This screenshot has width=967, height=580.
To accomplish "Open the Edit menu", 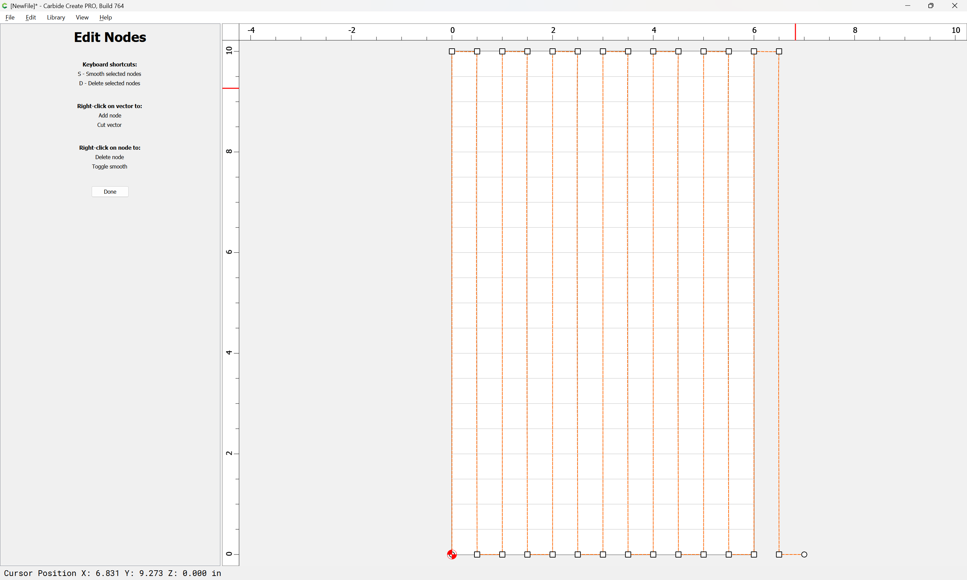I will (31, 17).
